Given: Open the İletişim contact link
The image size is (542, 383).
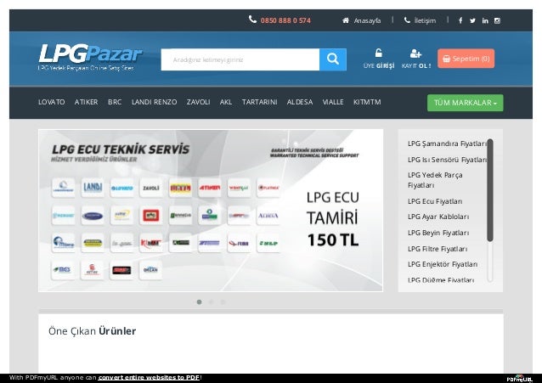Looking at the screenshot, I should 420,20.
